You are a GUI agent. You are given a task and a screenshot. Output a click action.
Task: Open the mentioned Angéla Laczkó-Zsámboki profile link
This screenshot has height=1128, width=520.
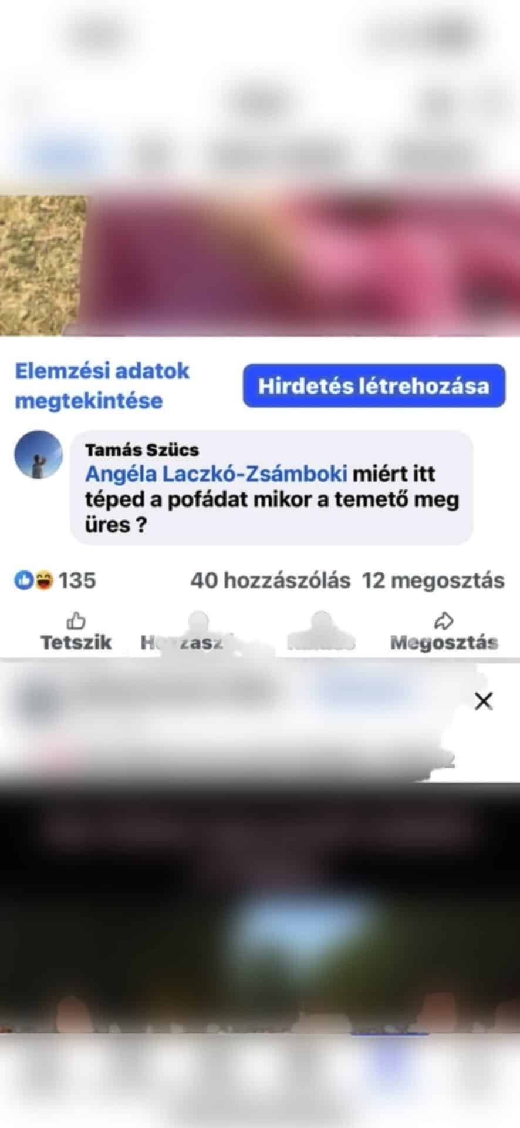click(217, 474)
